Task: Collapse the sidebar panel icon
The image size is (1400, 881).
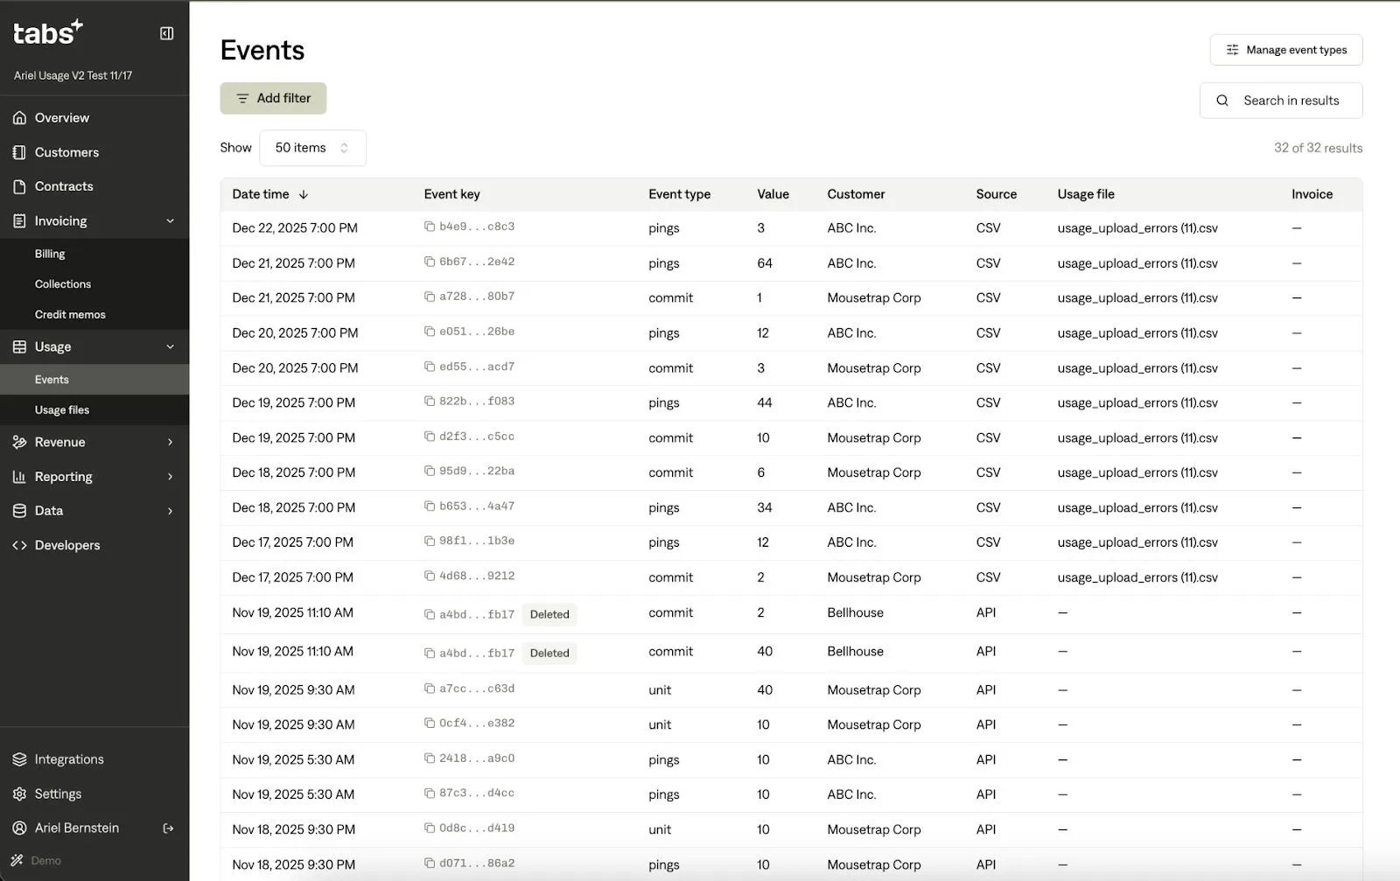Action: 166,33
